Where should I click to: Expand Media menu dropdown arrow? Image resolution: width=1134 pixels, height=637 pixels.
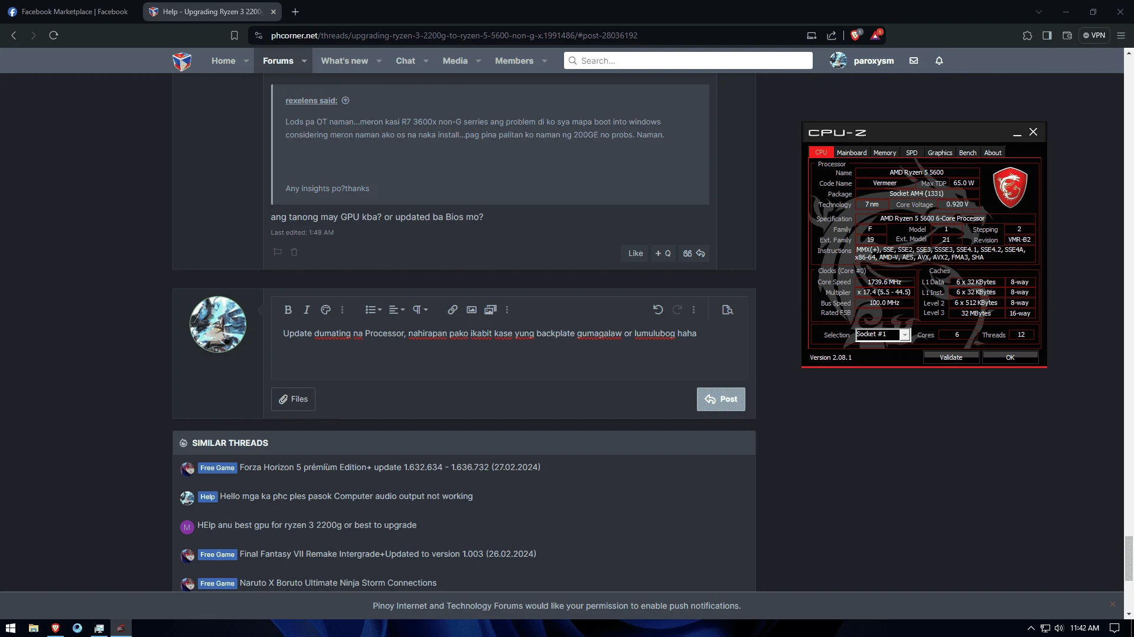(x=478, y=61)
